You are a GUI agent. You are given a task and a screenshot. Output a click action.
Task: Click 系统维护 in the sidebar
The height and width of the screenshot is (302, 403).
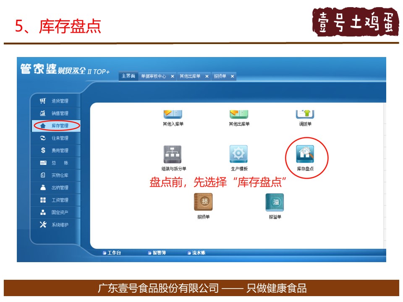pyautogui.click(x=59, y=225)
